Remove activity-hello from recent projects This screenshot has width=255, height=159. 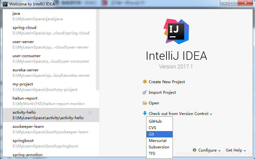(x=90, y=113)
